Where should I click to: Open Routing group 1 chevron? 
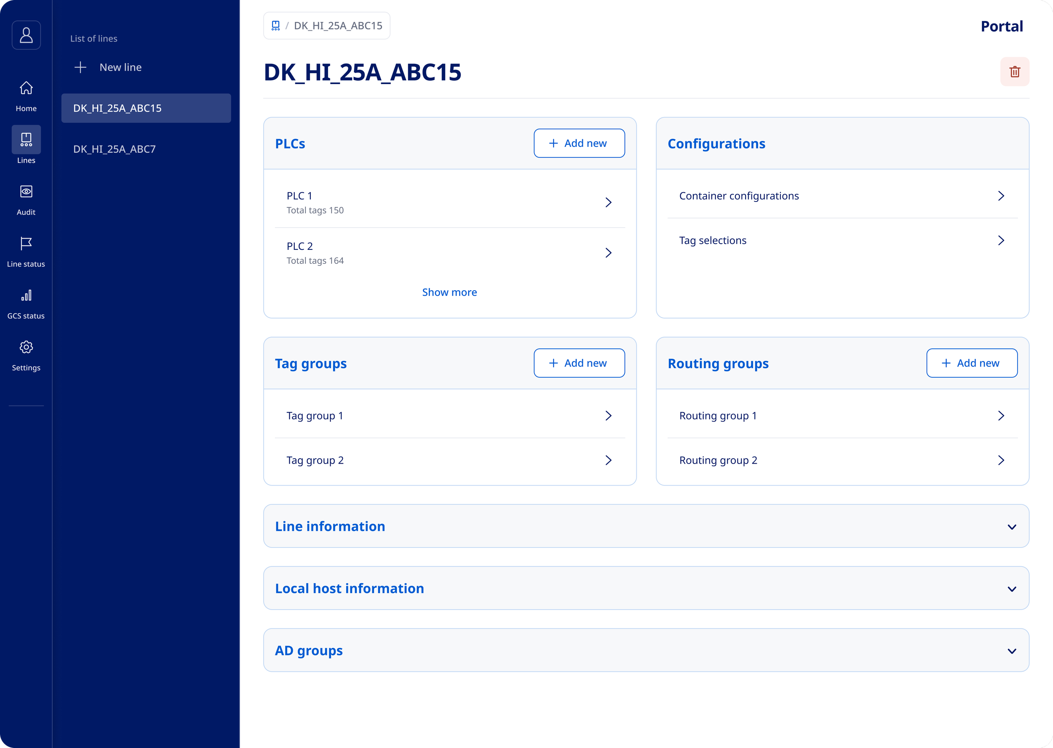[1001, 416]
